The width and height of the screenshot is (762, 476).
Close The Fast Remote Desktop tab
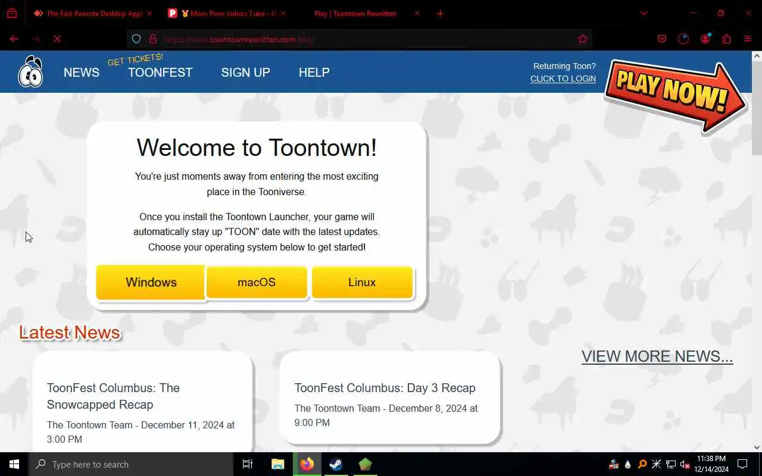[x=149, y=13]
